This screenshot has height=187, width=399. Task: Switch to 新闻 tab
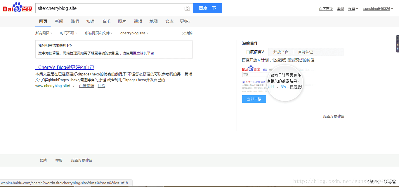[x=59, y=21]
